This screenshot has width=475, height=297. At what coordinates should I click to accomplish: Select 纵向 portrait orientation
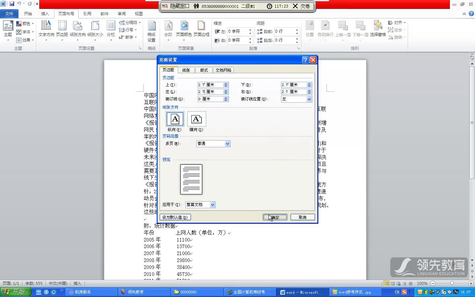(x=175, y=119)
